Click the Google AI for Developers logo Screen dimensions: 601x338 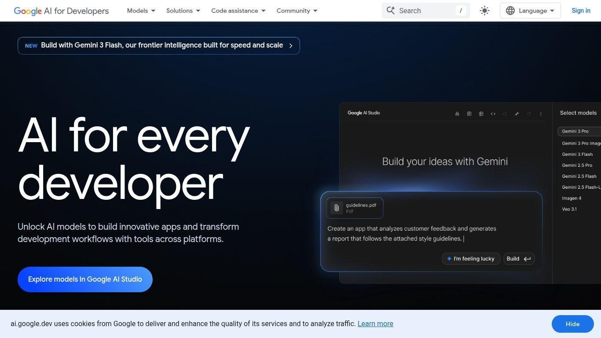61,11
